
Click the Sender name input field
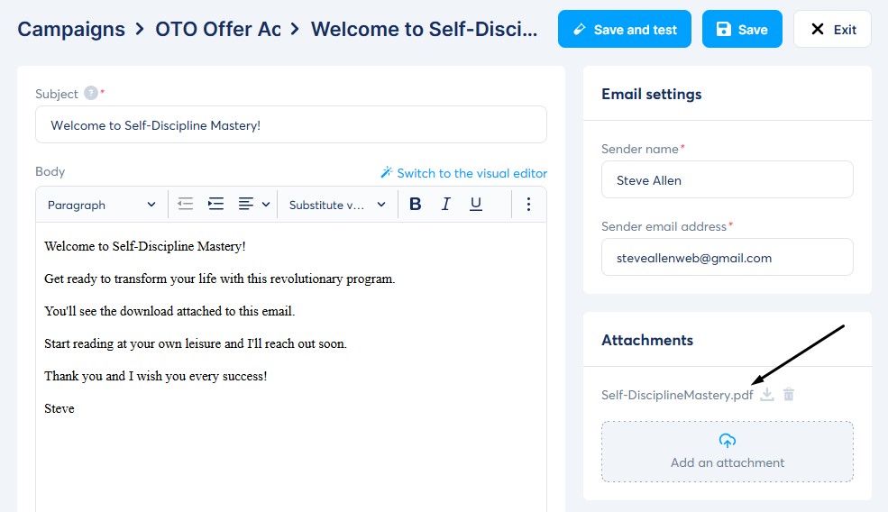coord(727,180)
